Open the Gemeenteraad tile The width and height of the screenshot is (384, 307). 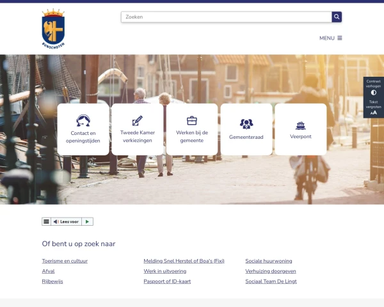(x=246, y=129)
